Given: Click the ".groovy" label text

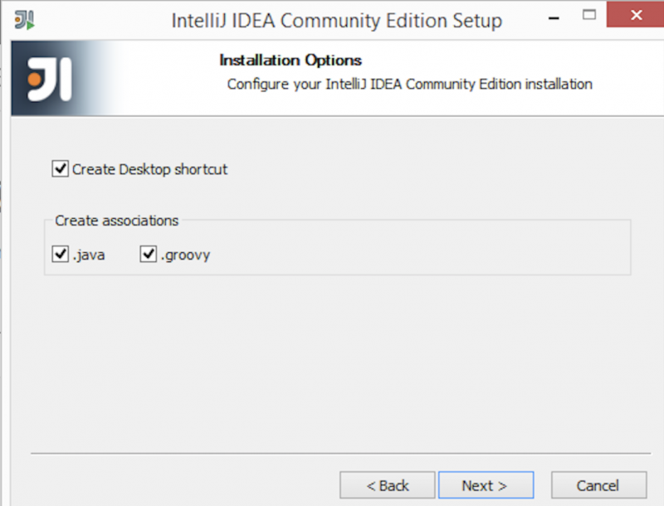Looking at the screenshot, I should [x=186, y=255].
